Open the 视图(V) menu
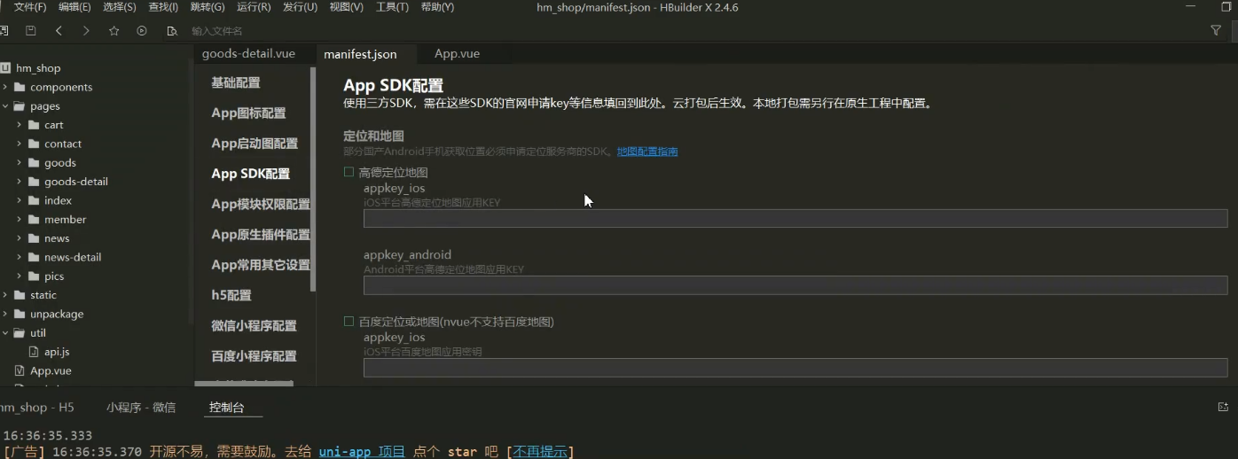This screenshot has height=459, width=1238. (x=346, y=7)
